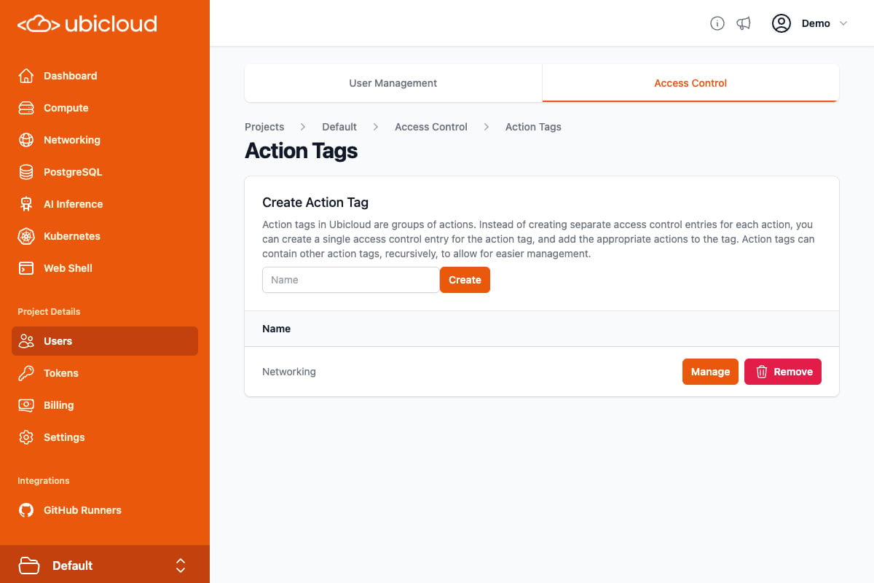Click the Create action tag button
874x583 pixels.
pyautogui.click(x=465, y=280)
